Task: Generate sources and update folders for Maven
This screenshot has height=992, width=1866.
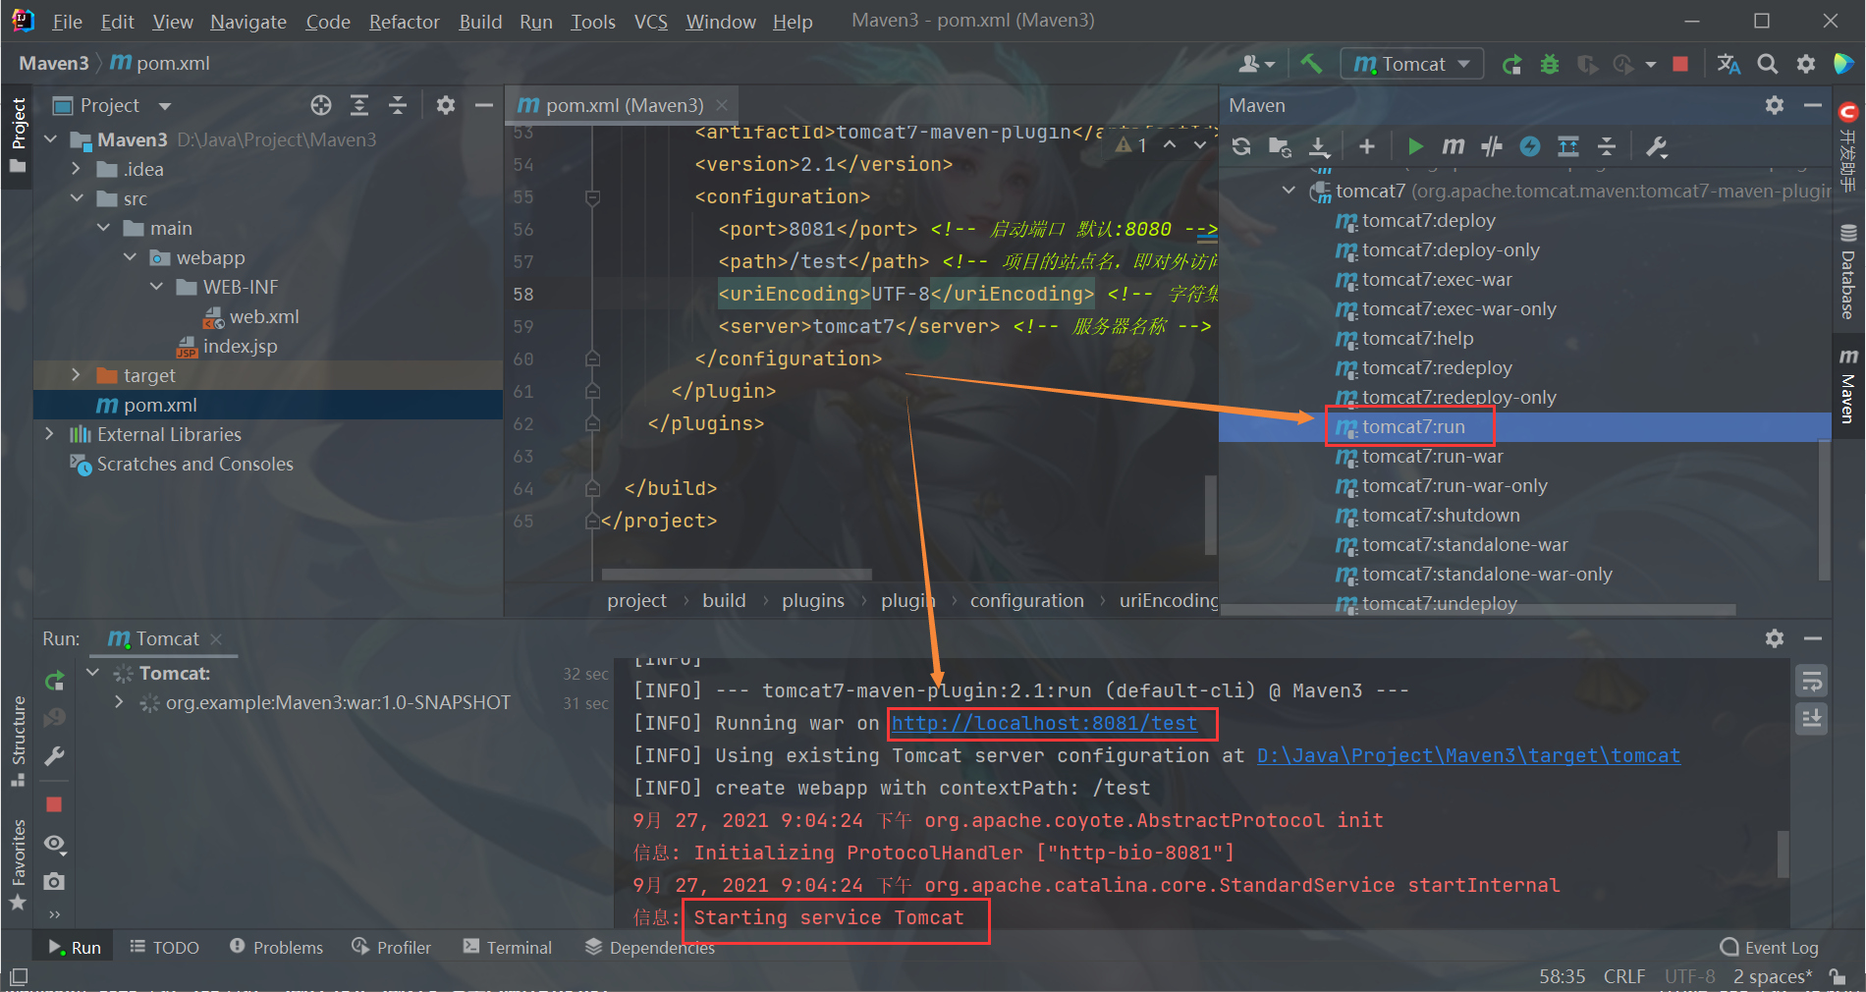Action: pos(1280,146)
